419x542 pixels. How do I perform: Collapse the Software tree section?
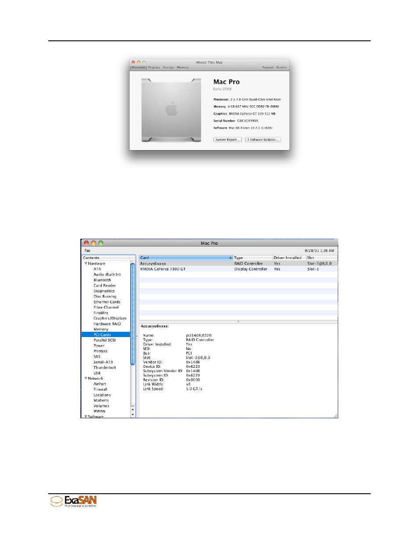(x=86, y=416)
